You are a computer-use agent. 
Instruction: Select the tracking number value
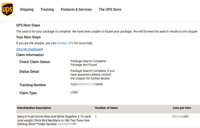pyautogui.click(x=86, y=84)
